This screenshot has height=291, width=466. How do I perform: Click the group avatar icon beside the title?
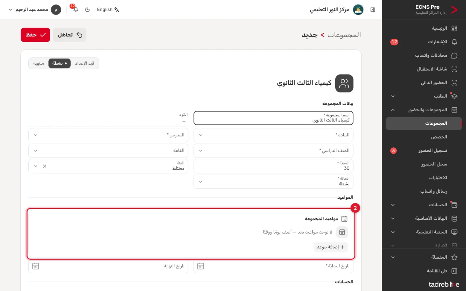coord(344,83)
